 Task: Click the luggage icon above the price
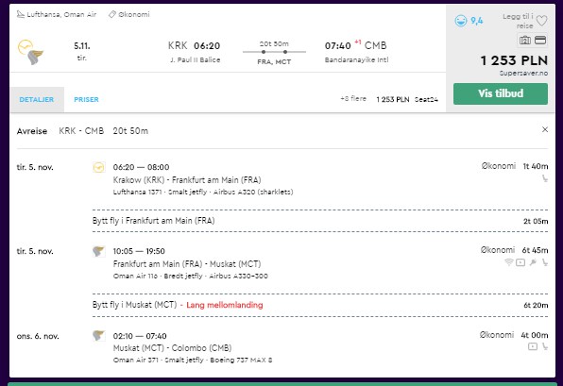pyautogui.click(x=524, y=41)
